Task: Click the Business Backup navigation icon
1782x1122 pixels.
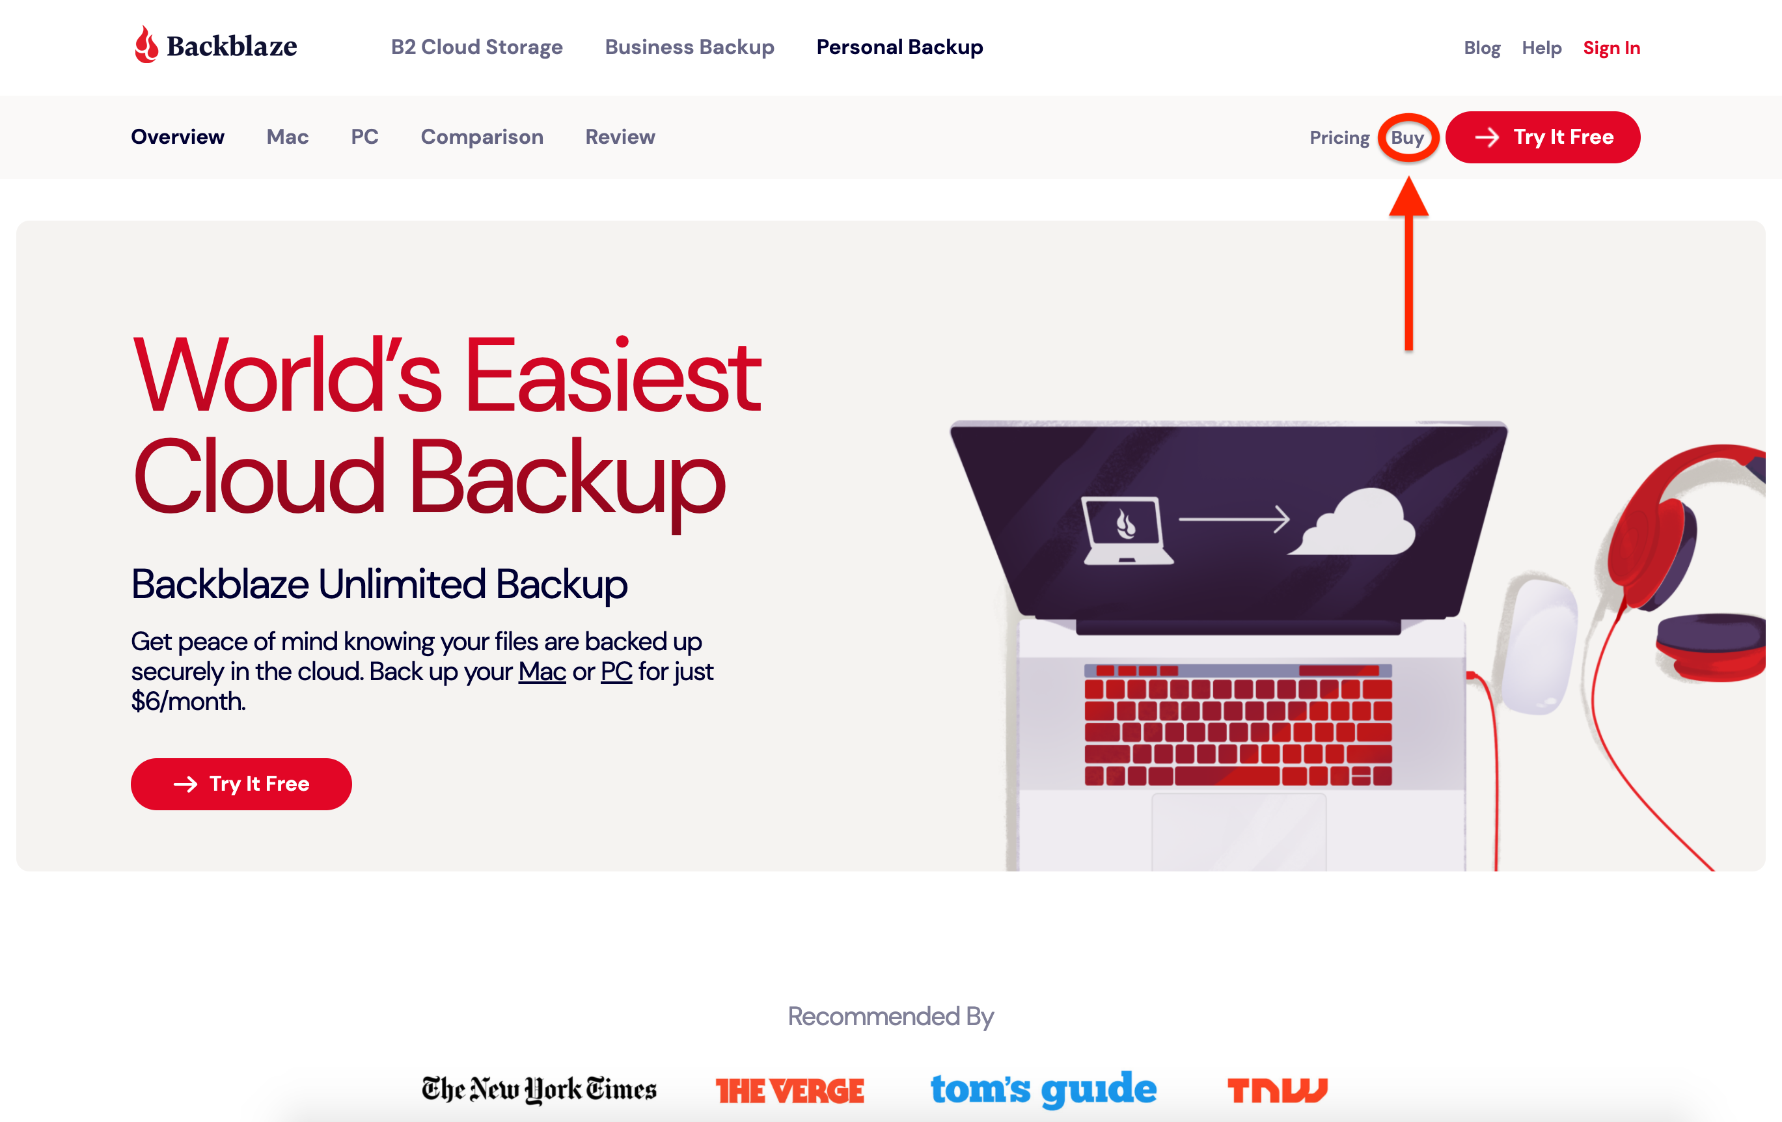Action: (x=690, y=48)
